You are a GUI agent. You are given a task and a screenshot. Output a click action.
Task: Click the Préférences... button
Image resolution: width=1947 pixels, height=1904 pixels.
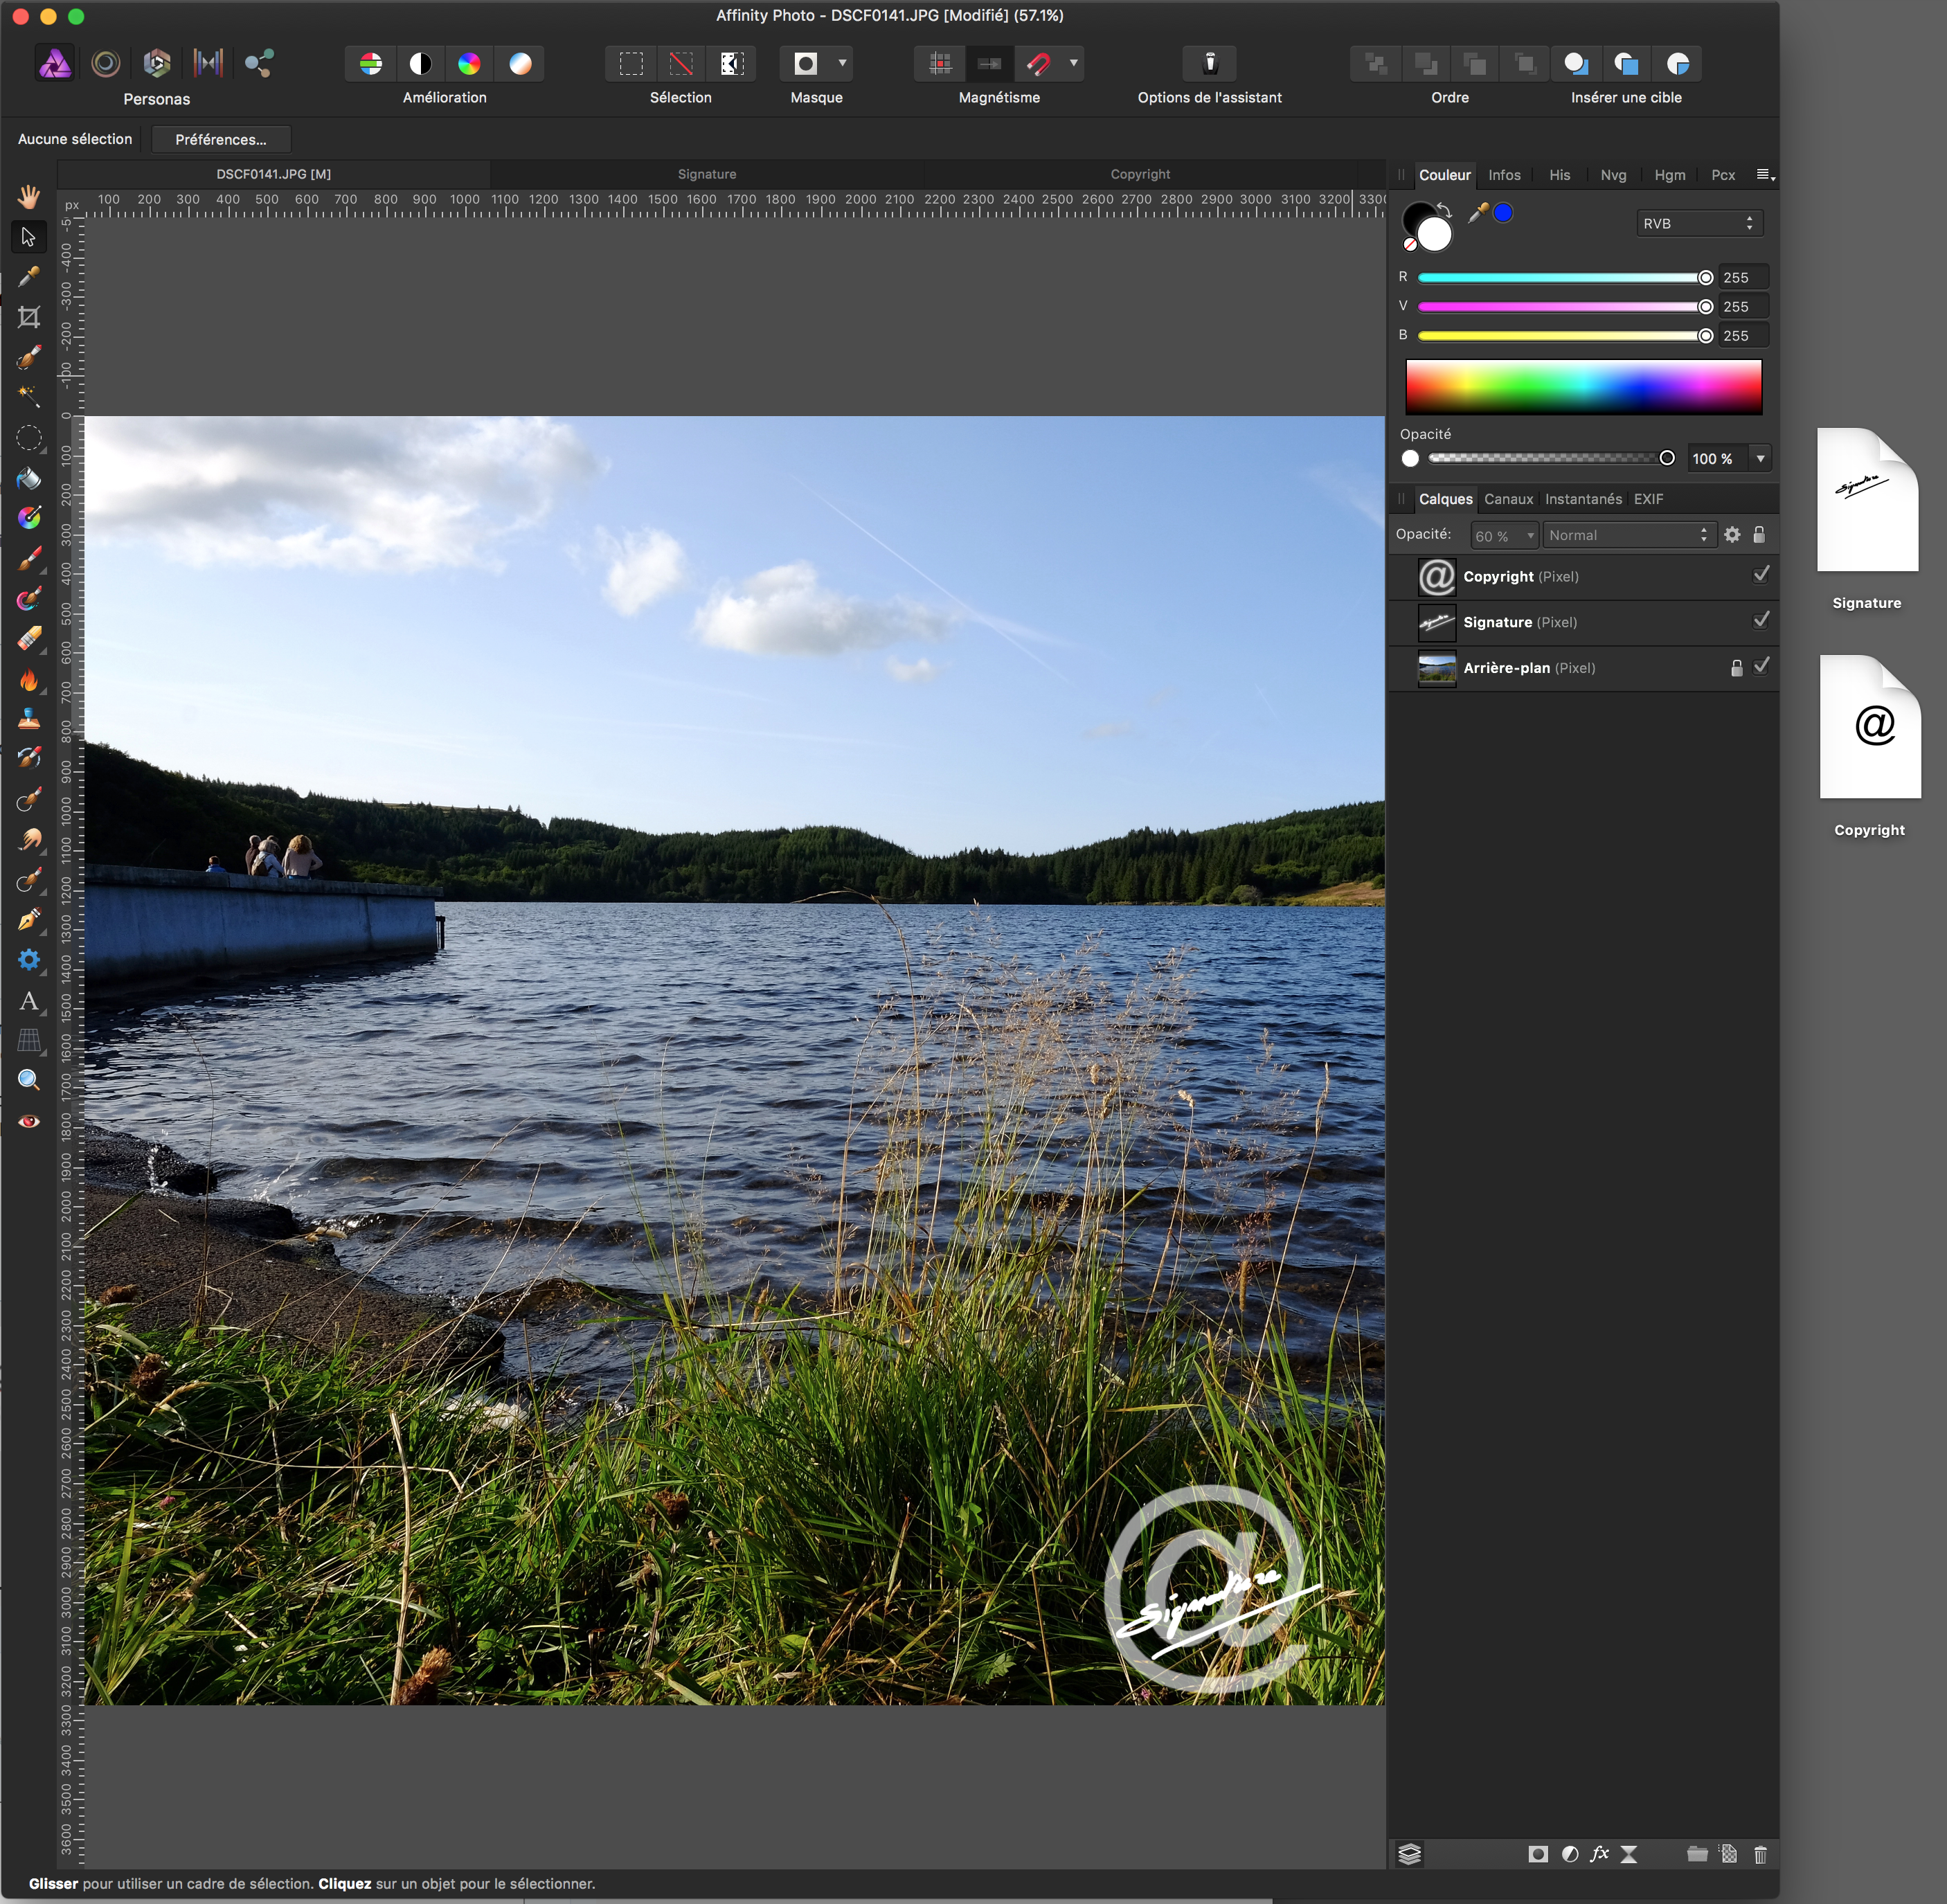221,139
